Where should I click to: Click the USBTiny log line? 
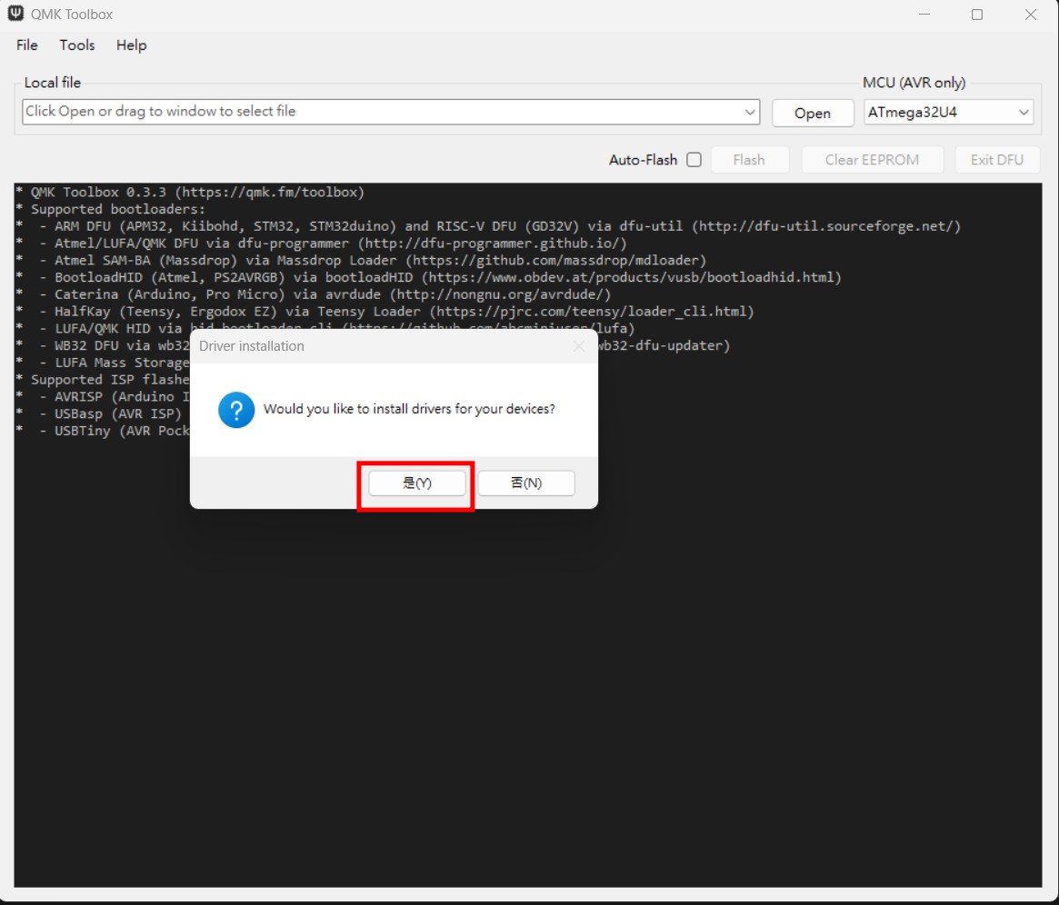(x=103, y=431)
